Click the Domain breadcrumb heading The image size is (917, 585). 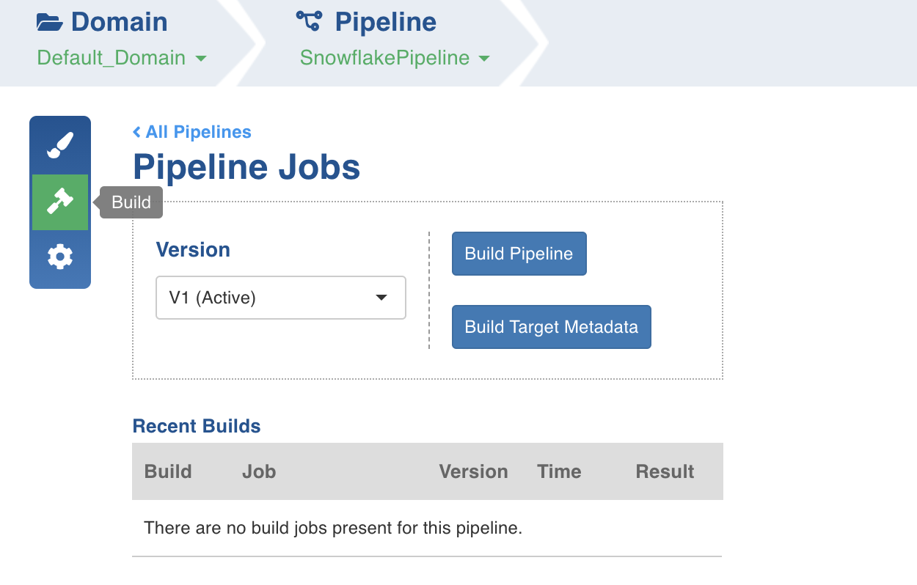(120, 22)
